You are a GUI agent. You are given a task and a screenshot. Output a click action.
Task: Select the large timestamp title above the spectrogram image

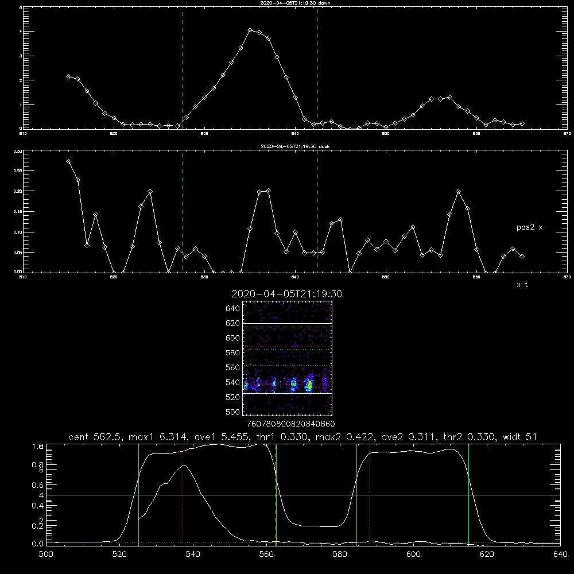pos(287,294)
